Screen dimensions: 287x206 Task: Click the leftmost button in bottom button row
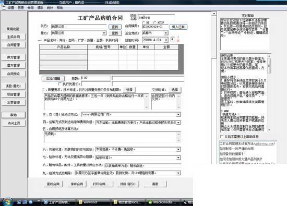pyautogui.click(x=53, y=184)
